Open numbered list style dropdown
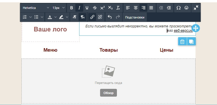Screen dimensions: 217x105 30,17
